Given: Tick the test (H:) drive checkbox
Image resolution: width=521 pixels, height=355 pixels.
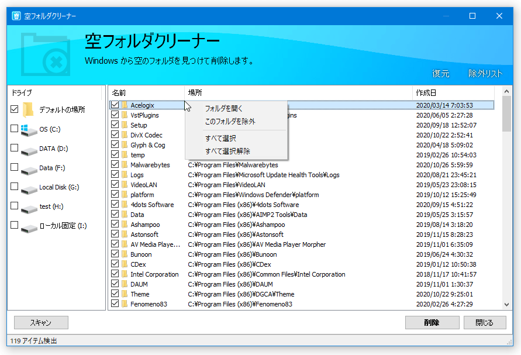Looking at the screenshot, I should 14,205.
